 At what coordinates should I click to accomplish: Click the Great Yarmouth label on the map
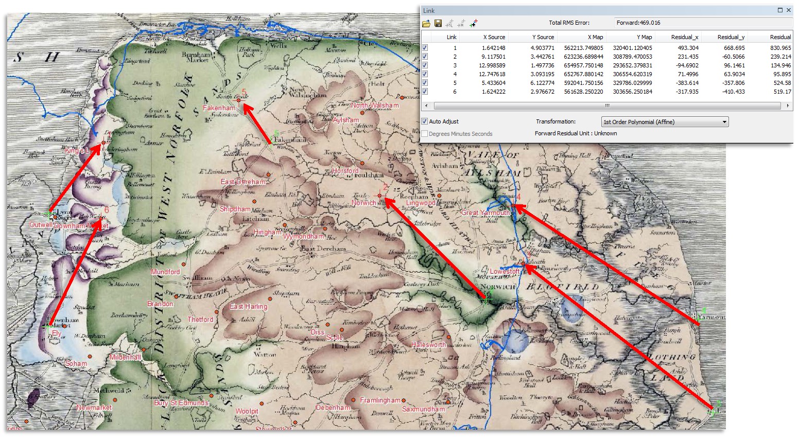pyautogui.click(x=485, y=213)
